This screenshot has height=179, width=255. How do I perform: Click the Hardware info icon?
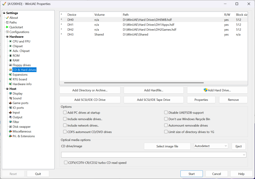[x=11, y=84]
